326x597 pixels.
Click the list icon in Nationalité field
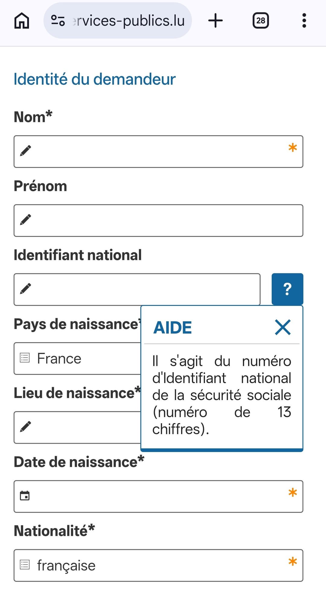pos(25,565)
